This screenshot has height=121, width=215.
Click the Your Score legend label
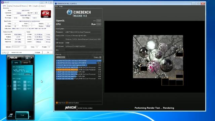[62, 103]
